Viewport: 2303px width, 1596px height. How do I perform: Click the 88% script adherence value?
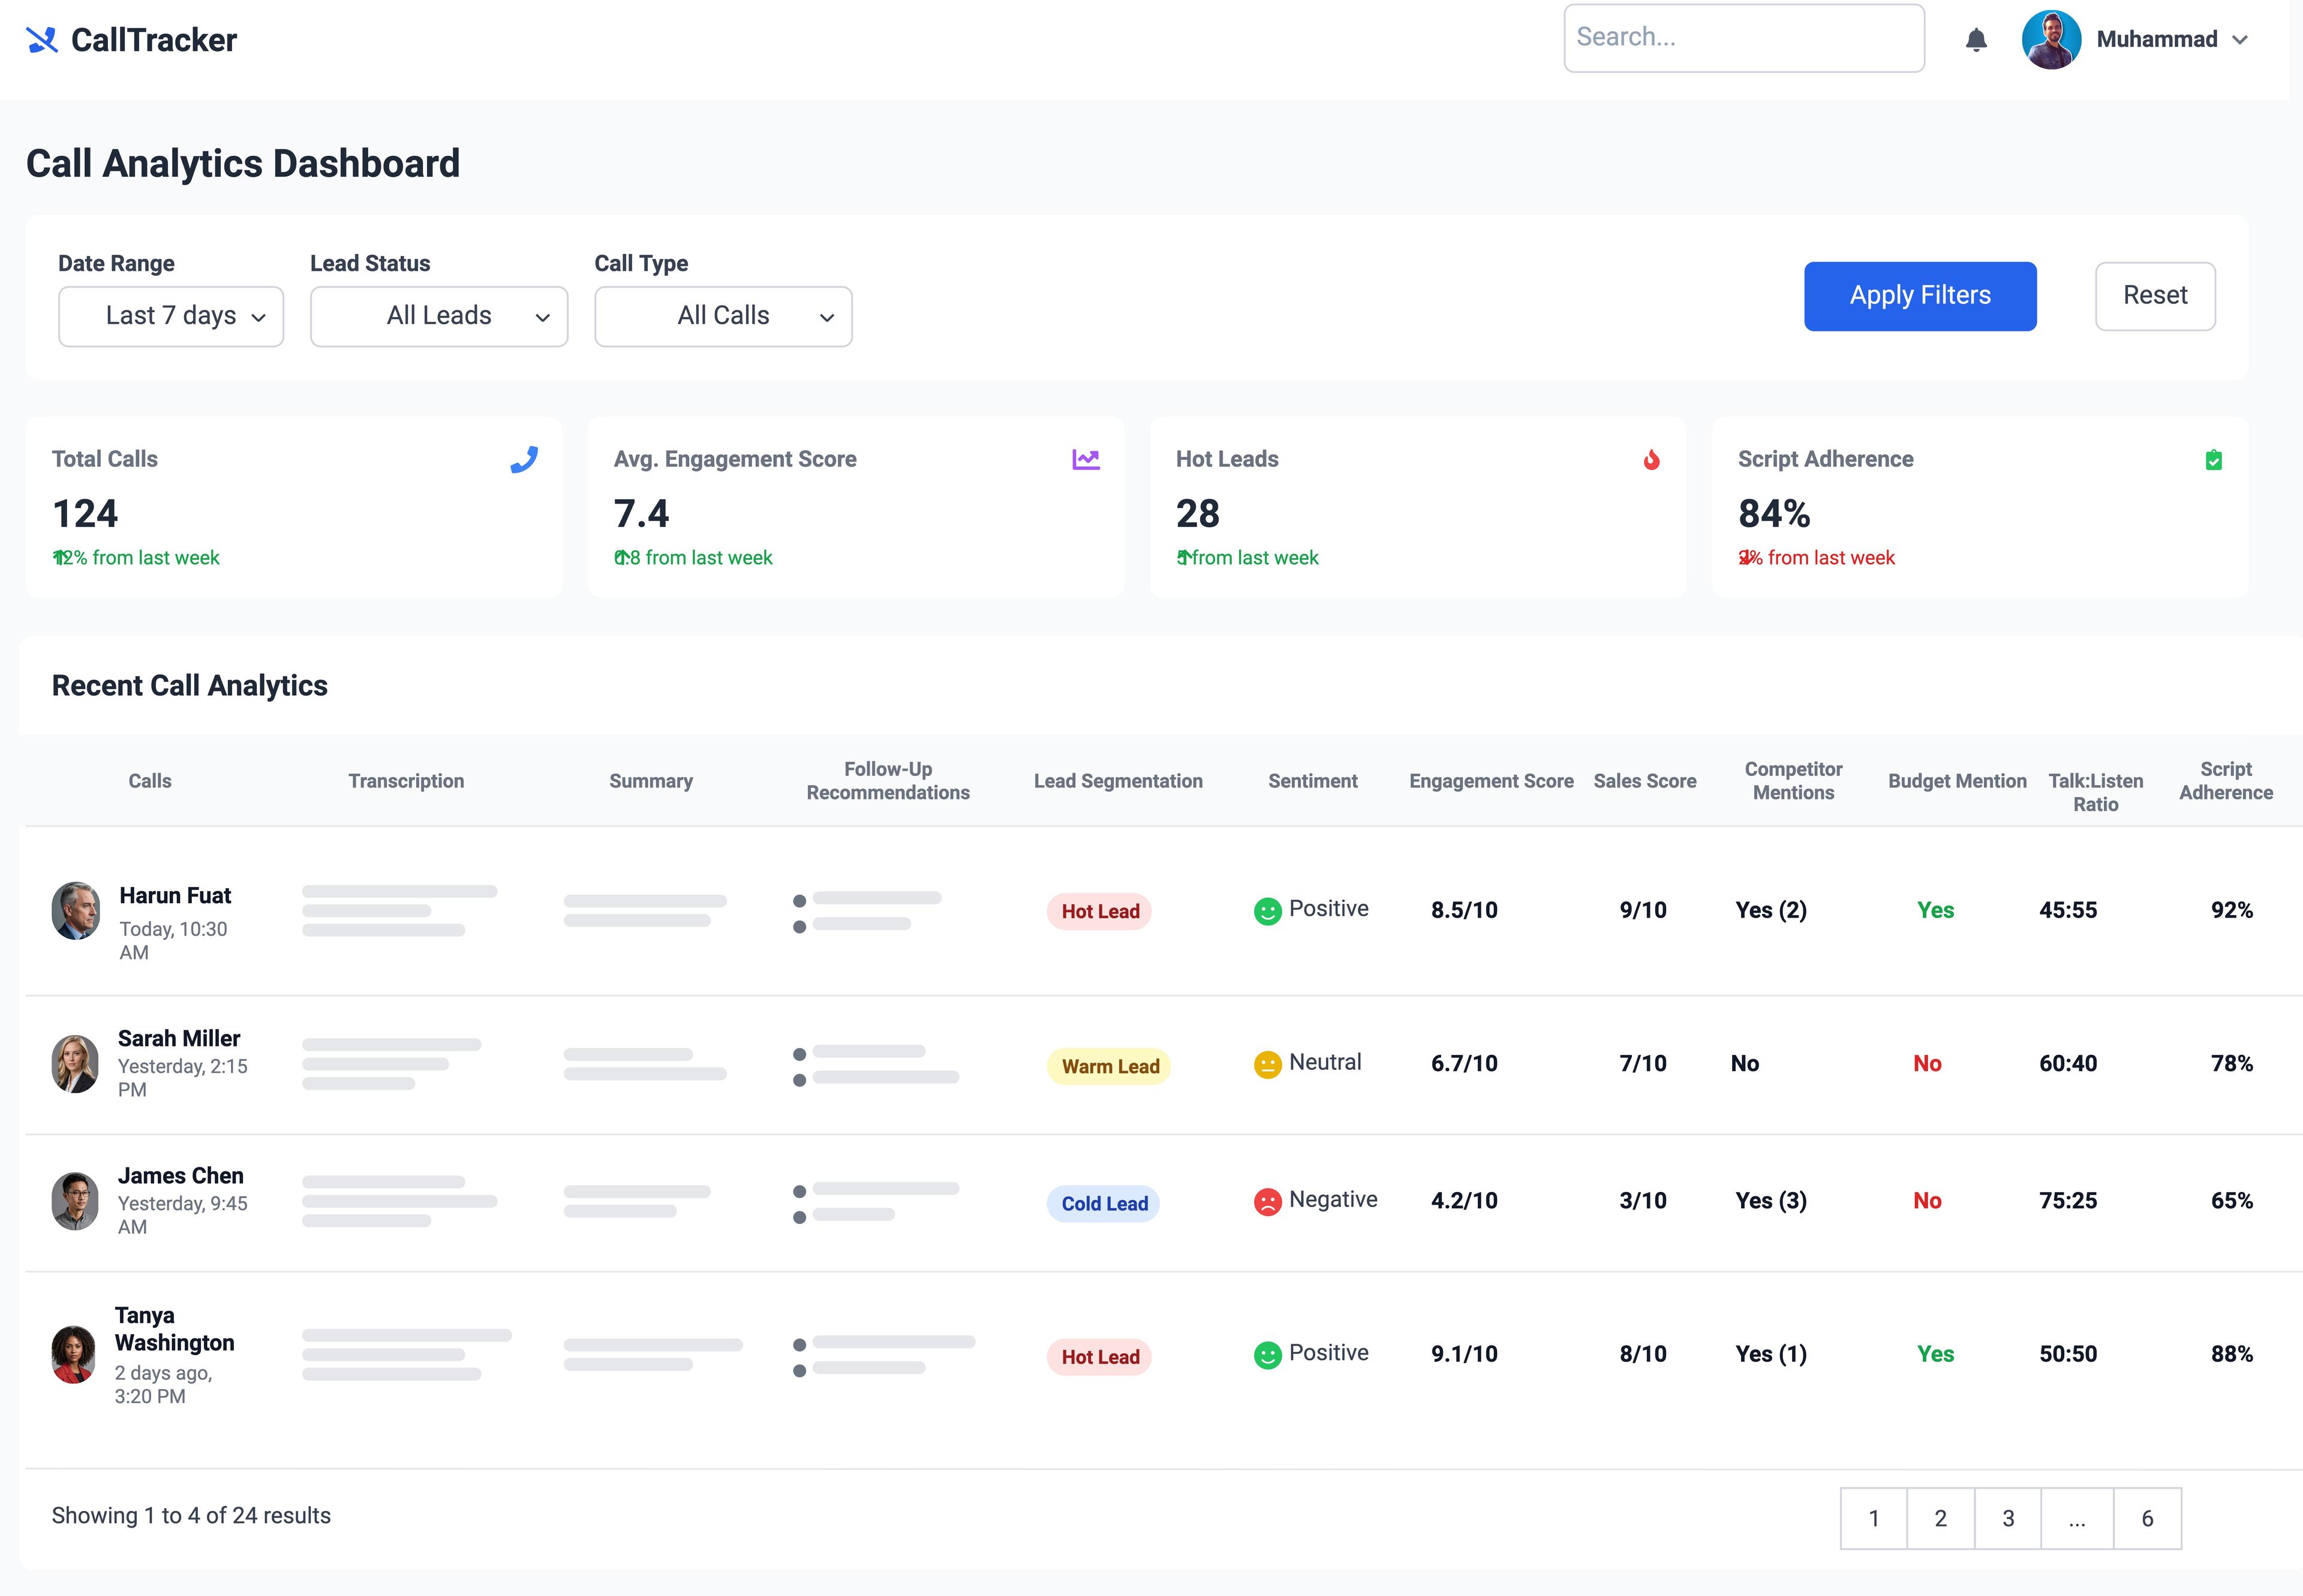coord(2231,1354)
